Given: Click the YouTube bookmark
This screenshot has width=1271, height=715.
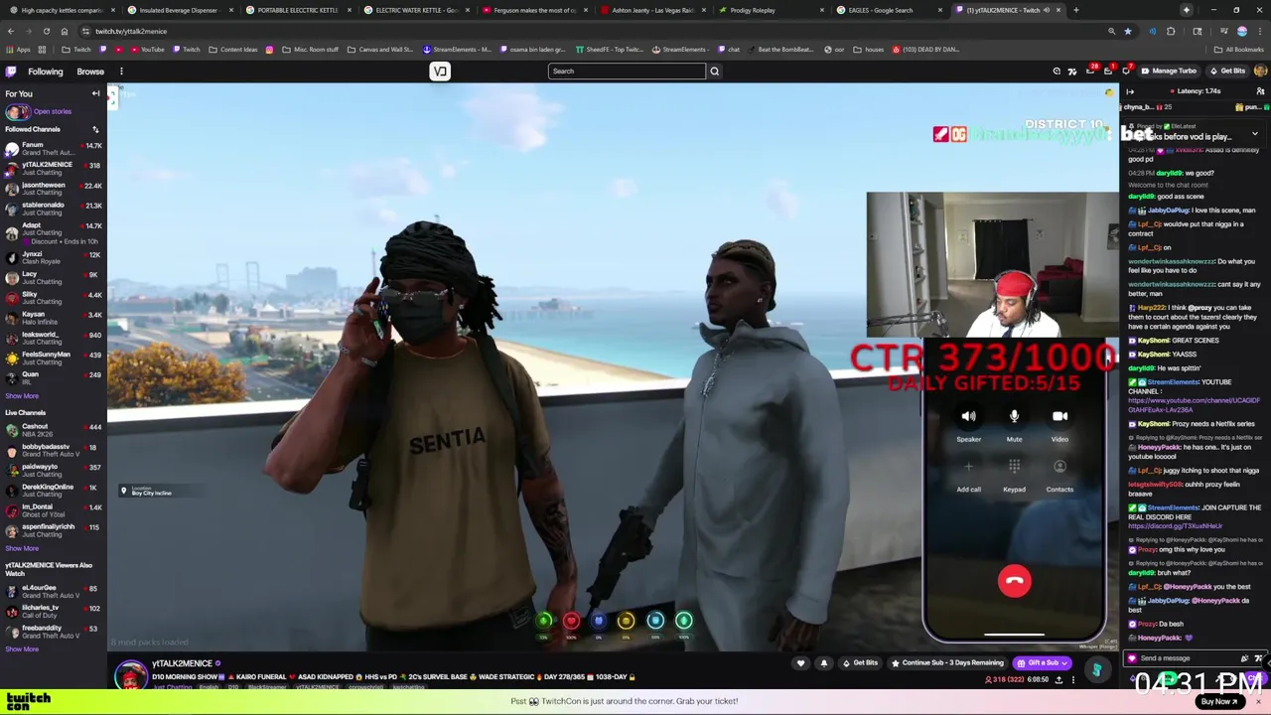Looking at the screenshot, I should pyautogui.click(x=147, y=49).
